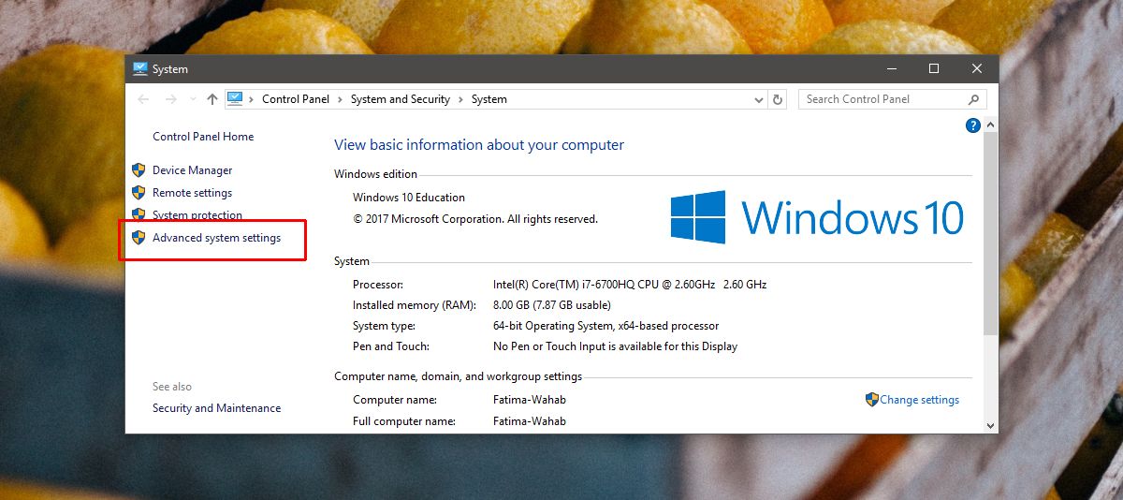1123x500 pixels.
Task: Refresh the address bar view
Action: [778, 99]
